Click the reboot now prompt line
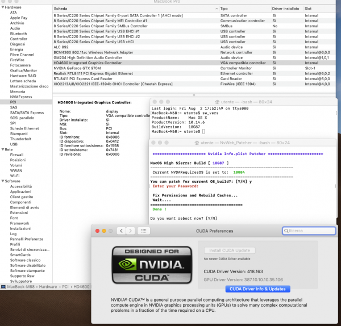 pos(184,219)
